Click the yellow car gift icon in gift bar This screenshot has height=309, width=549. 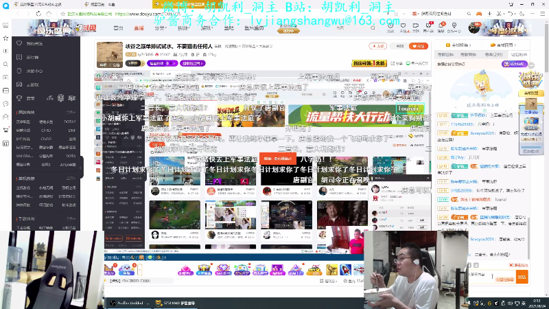click(x=314, y=269)
